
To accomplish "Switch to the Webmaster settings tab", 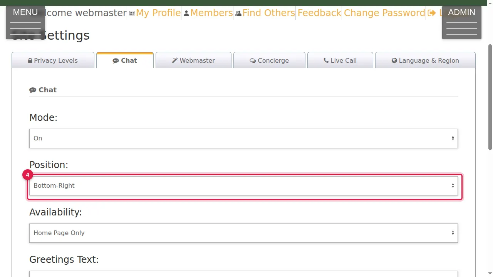I will (x=193, y=60).
